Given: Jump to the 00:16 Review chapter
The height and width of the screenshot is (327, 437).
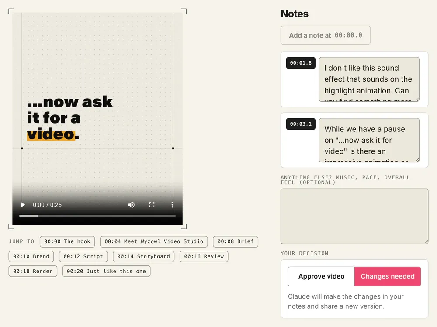Looking at the screenshot, I should [x=204, y=256].
